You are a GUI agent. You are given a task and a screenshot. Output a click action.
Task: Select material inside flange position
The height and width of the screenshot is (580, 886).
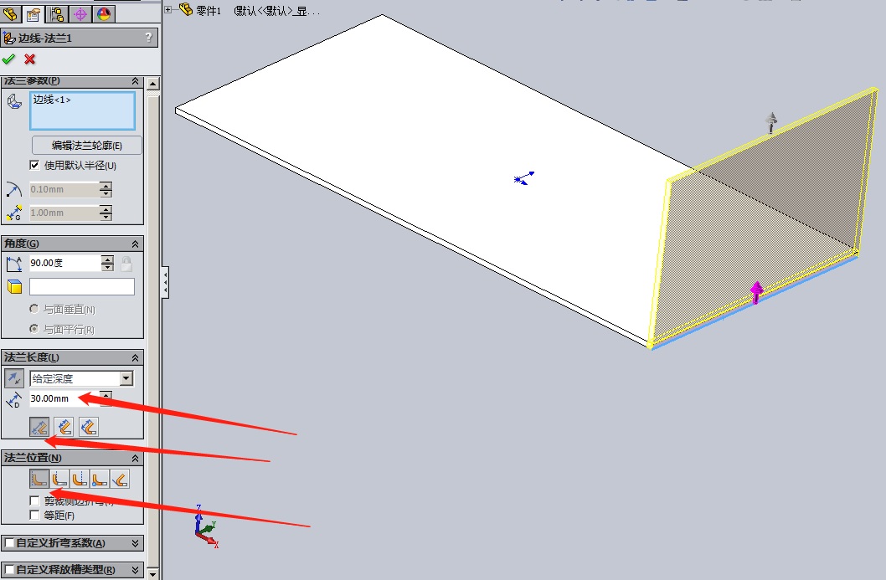[39, 479]
